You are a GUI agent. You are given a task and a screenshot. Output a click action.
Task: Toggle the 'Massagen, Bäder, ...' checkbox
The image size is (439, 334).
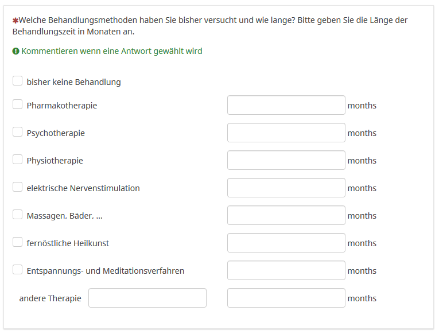coord(18,215)
